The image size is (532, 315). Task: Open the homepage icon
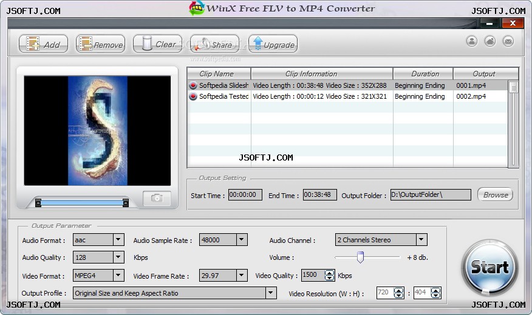(490, 41)
